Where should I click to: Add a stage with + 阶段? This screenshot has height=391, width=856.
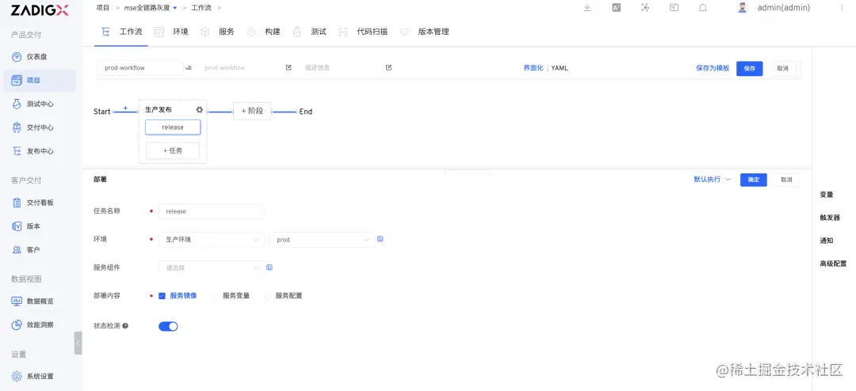[252, 111]
